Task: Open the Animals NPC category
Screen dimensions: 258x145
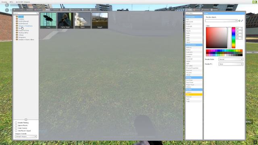Action: pyautogui.click(x=21, y=17)
